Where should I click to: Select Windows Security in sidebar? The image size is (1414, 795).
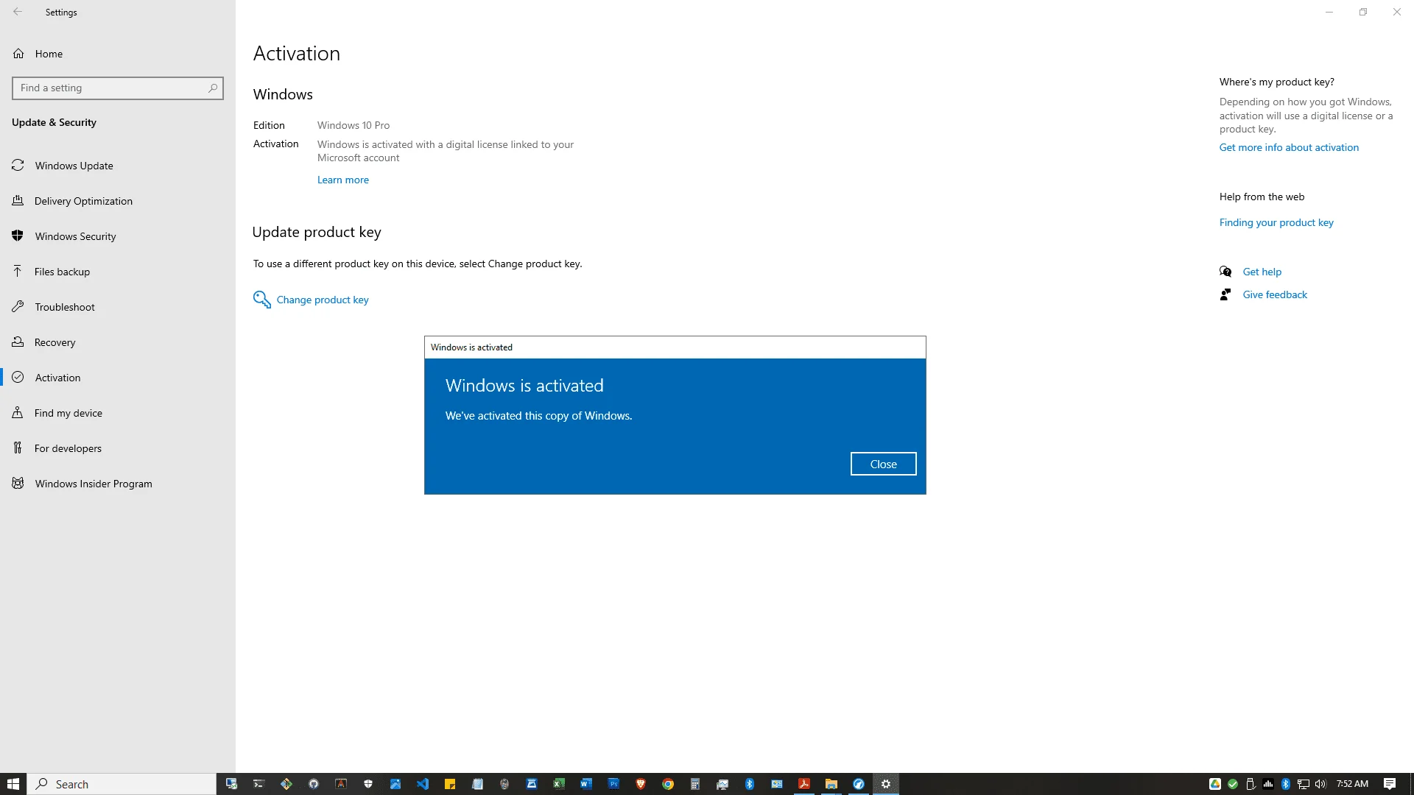tap(118, 236)
